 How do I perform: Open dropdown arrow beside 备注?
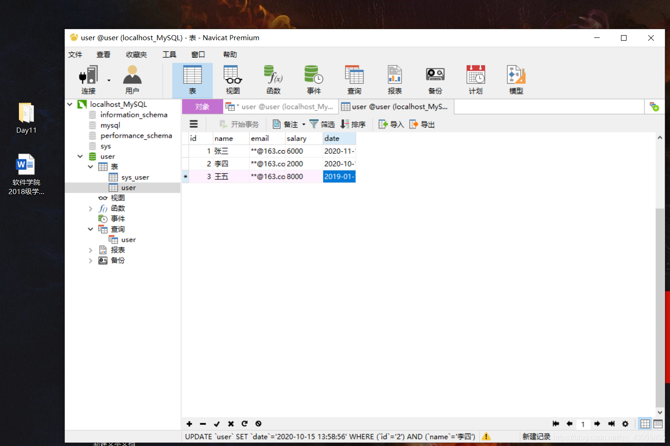tap(304, 124)
